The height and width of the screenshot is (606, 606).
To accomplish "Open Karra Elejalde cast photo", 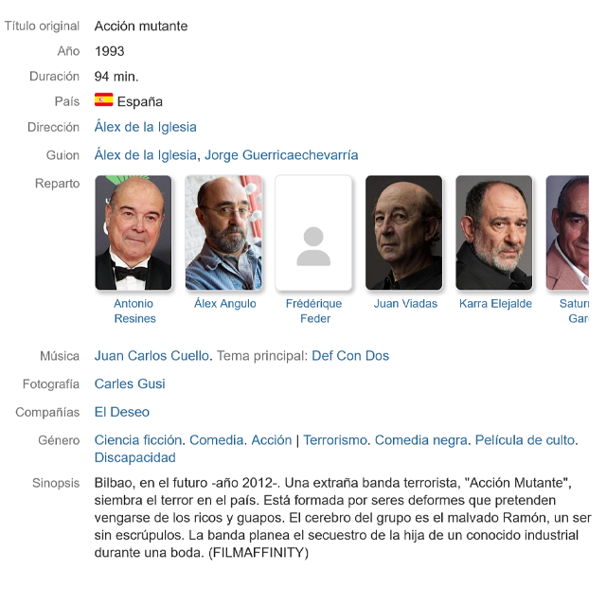I will (x=494, y=233).
